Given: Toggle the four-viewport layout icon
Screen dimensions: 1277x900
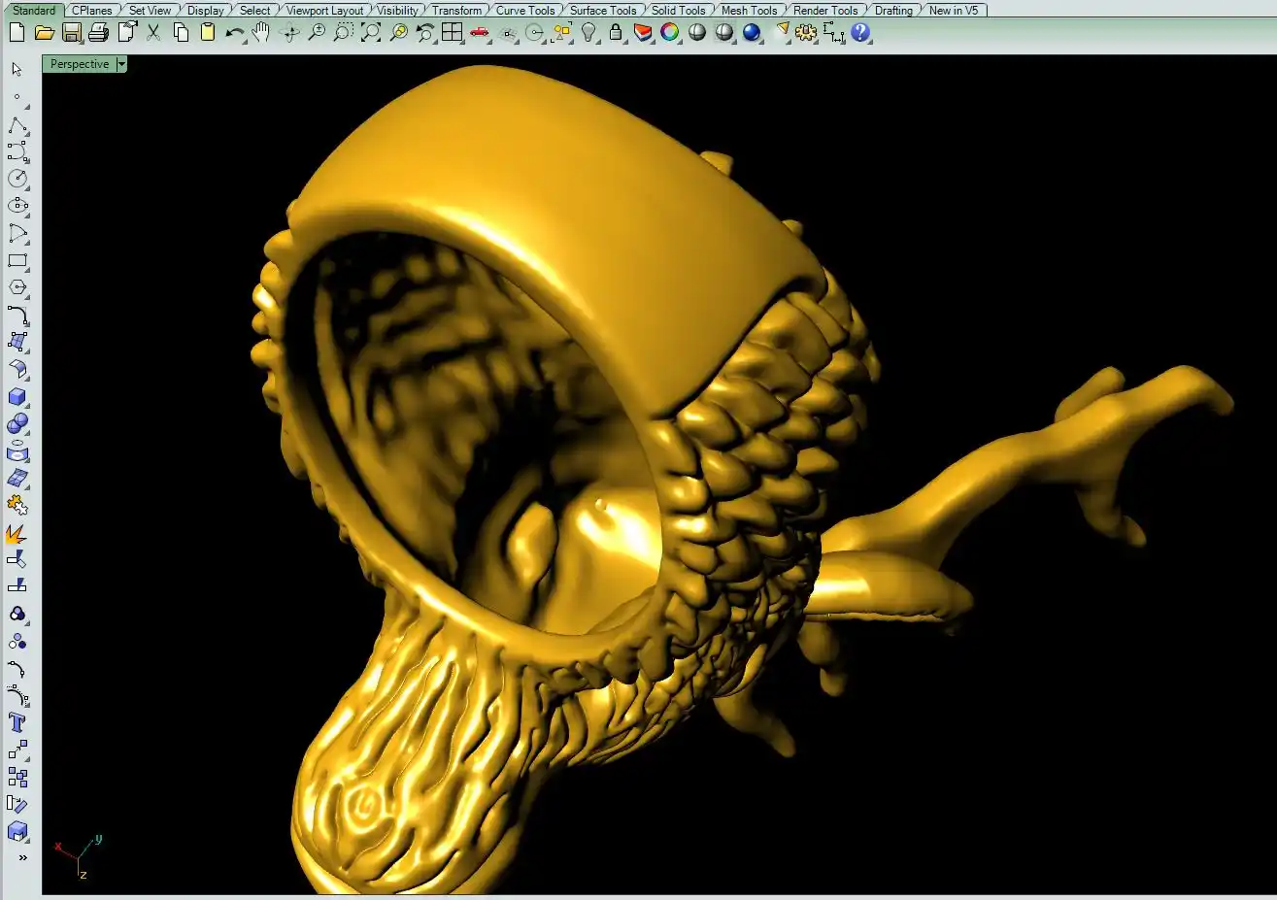Looking at the screenshot, I should click(452, 33).
